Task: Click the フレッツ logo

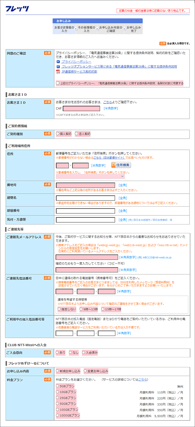Action: point(17,9)
